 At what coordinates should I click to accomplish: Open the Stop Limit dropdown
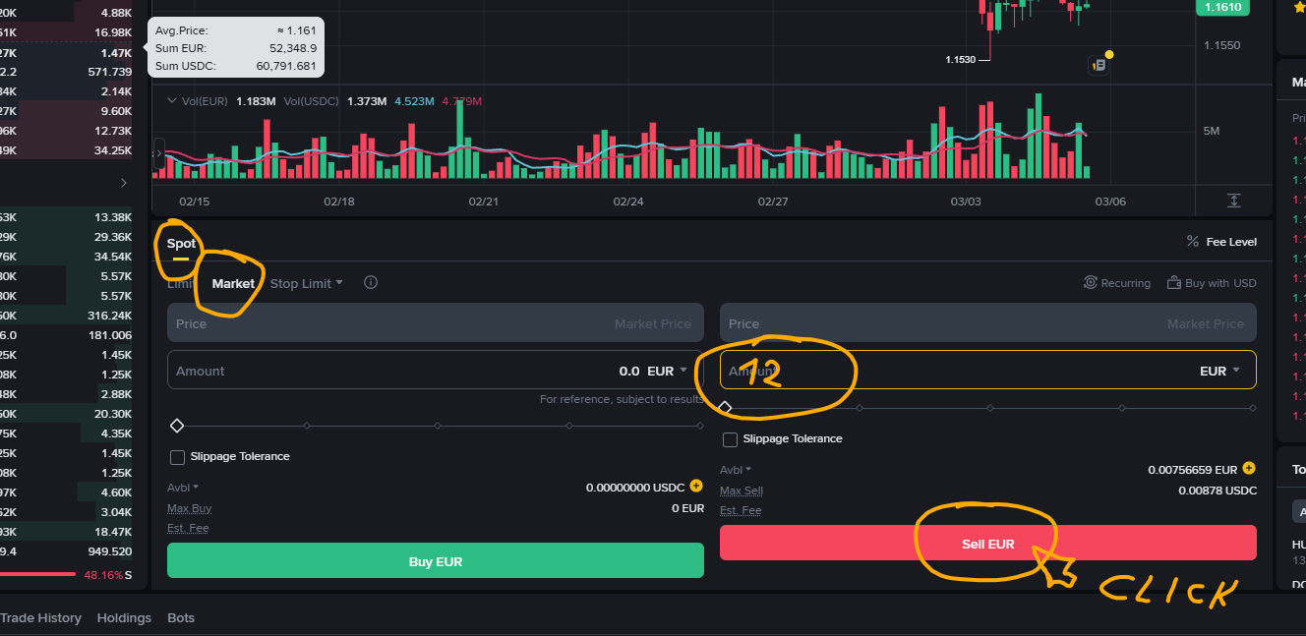tap(306, 283)
